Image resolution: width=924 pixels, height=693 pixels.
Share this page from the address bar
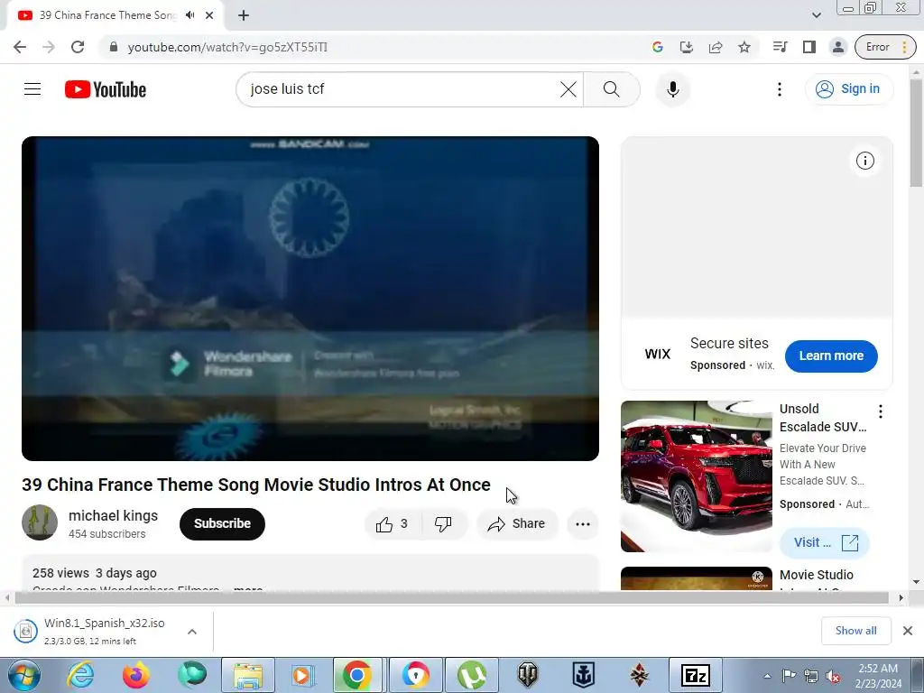716,47
